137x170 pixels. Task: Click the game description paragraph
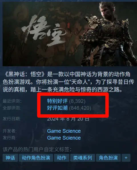68,82
